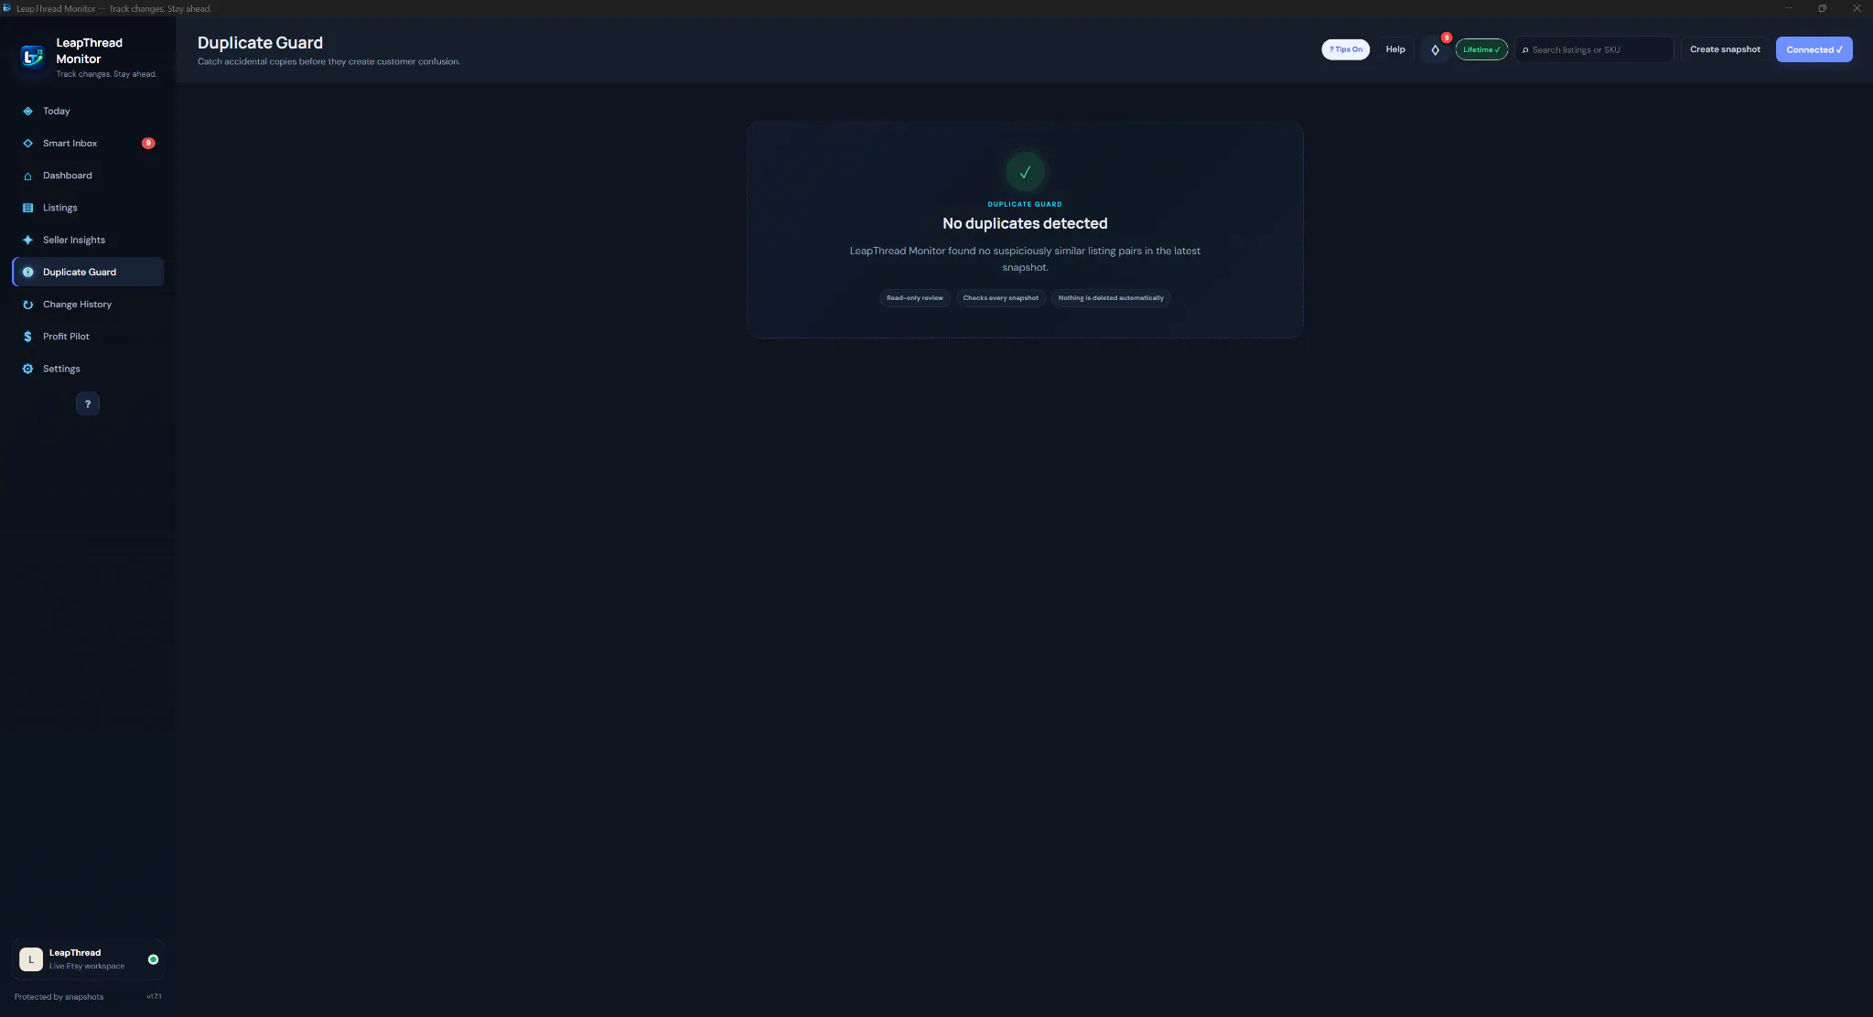Toggle the Tips On switch

tap(1345, 49)
